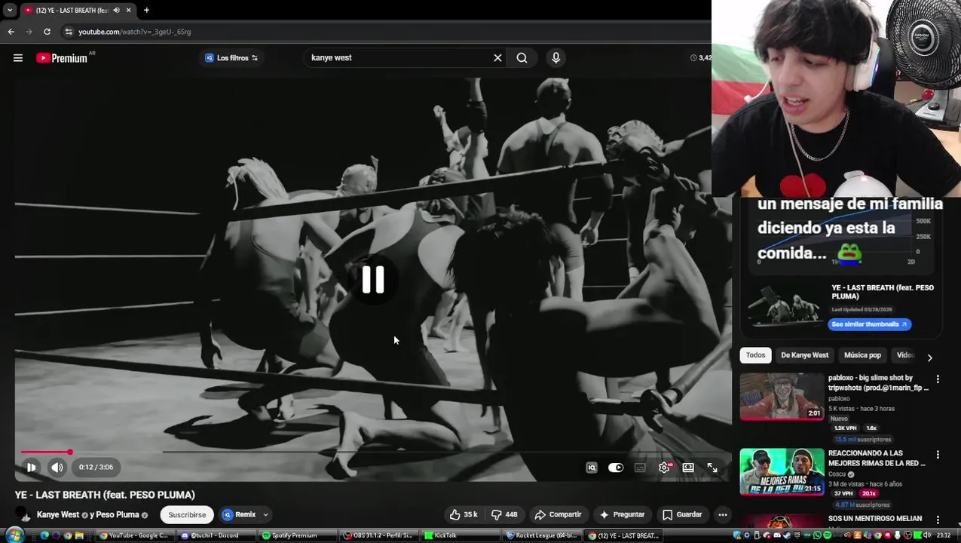Click the IQ extension icon in player controls
This screenshot has width=961, height=543.
pyautogui.click(x=592, y=468)
